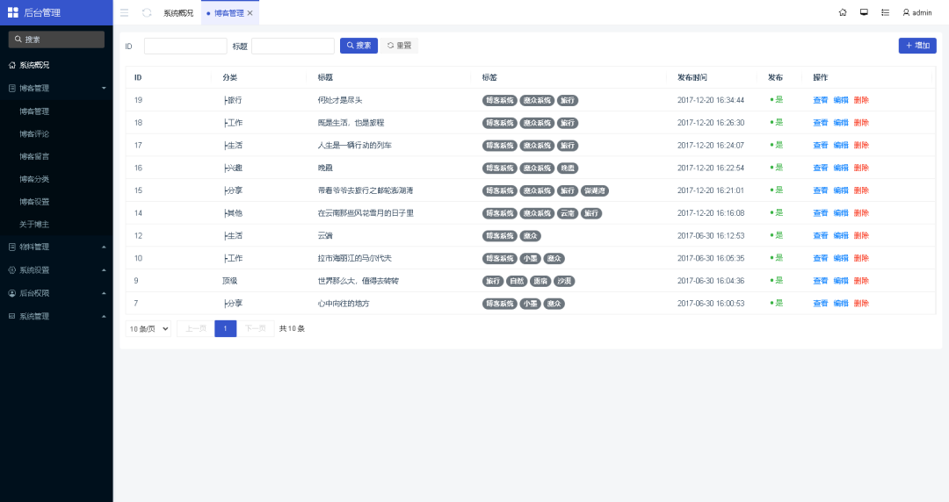This screenshot has width=949, height=502.
Task: Click the blue 搜索 search button
Action: pyautogui.click(x=359, y=46)
